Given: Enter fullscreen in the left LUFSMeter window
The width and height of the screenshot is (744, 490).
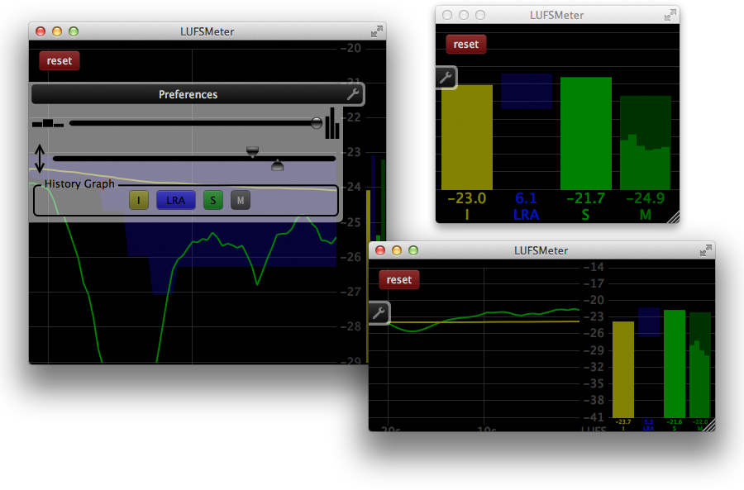Looking at the screenshot, I should point(377,31).
